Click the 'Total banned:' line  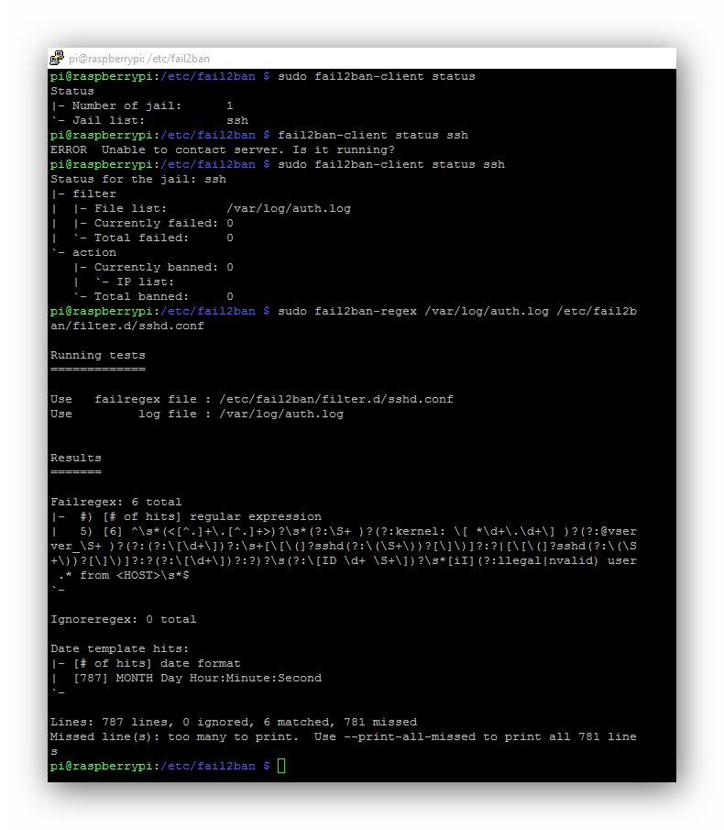(153, 297)
